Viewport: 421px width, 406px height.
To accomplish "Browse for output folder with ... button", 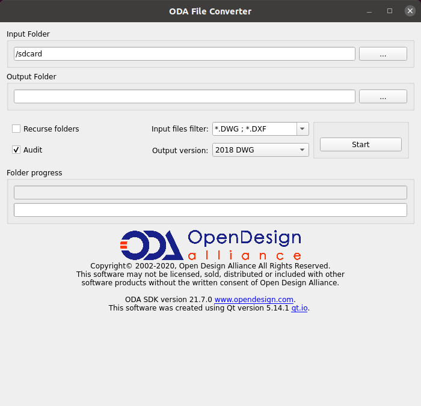I will tap(383, 97).
